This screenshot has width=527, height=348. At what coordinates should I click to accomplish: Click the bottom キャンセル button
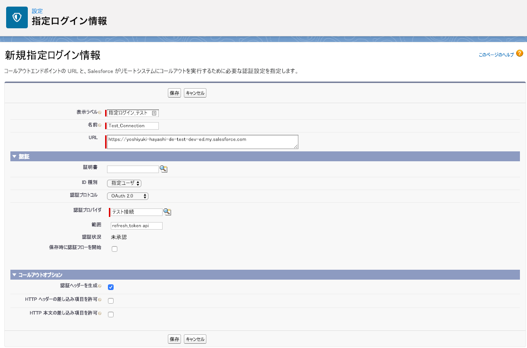pos(195,339)
